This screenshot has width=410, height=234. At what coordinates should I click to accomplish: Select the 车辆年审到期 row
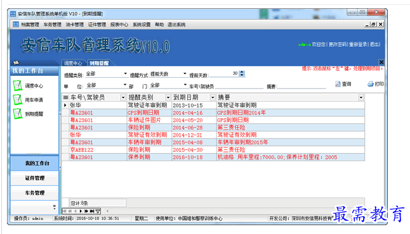213,142
